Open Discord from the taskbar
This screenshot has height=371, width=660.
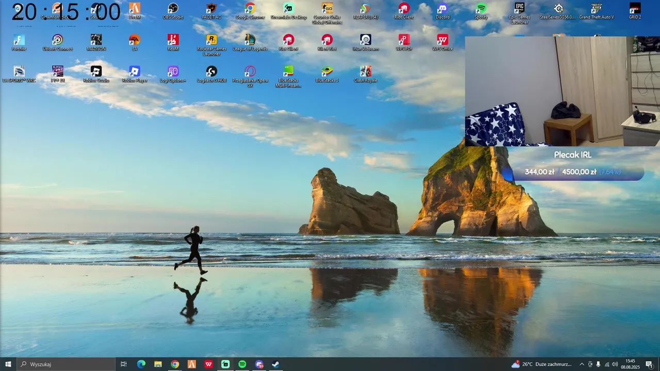[259, 364]
